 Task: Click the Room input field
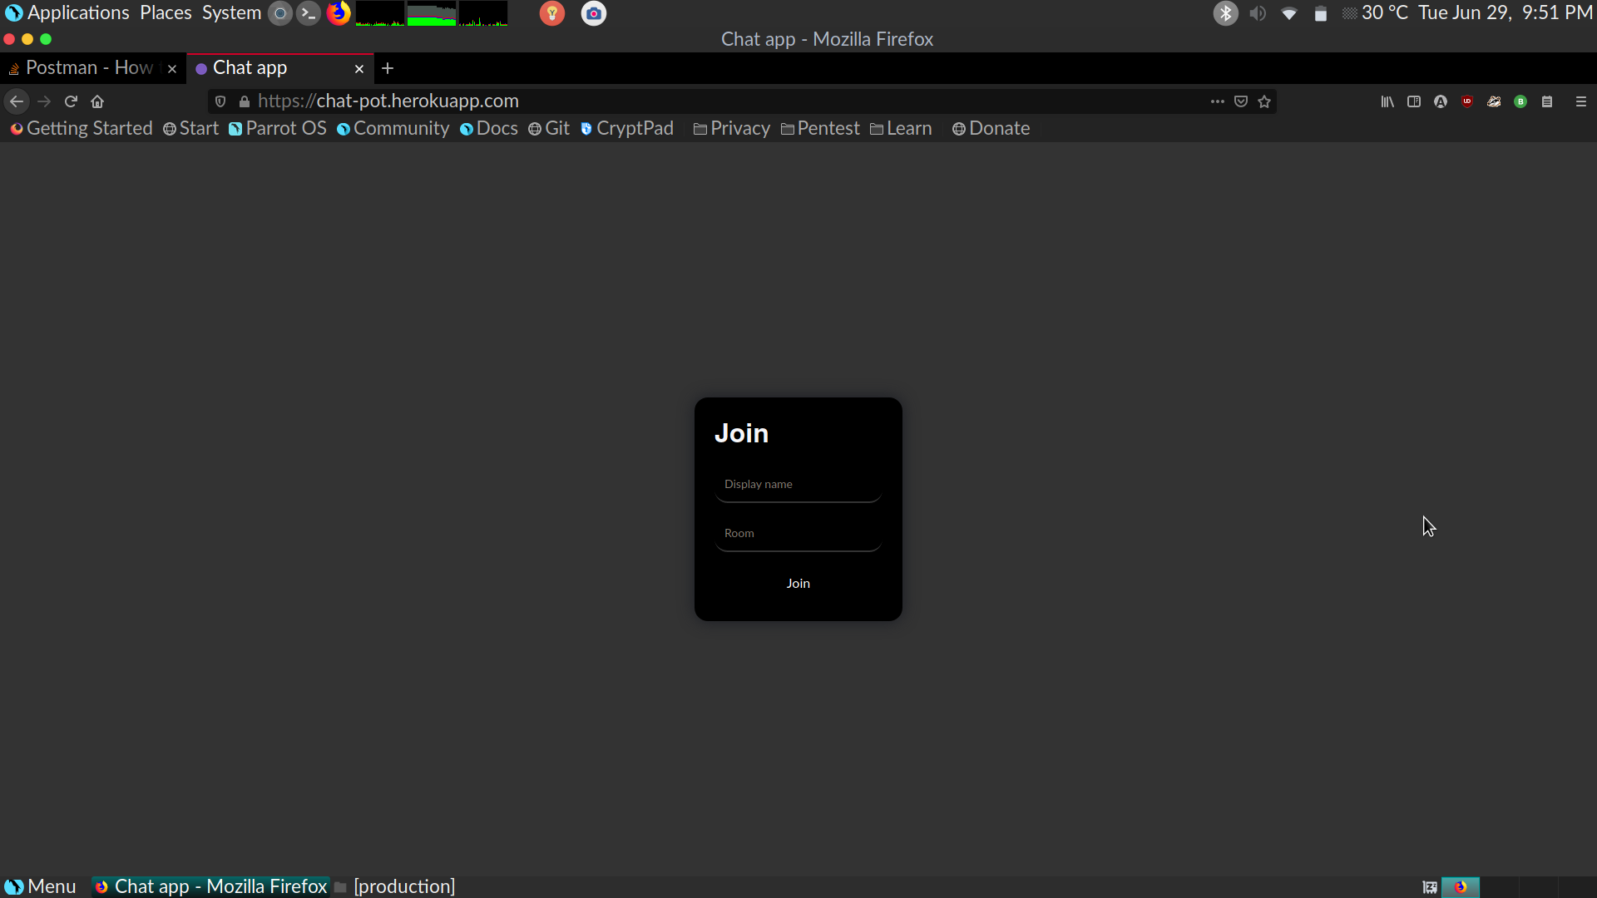click(798, 533)
